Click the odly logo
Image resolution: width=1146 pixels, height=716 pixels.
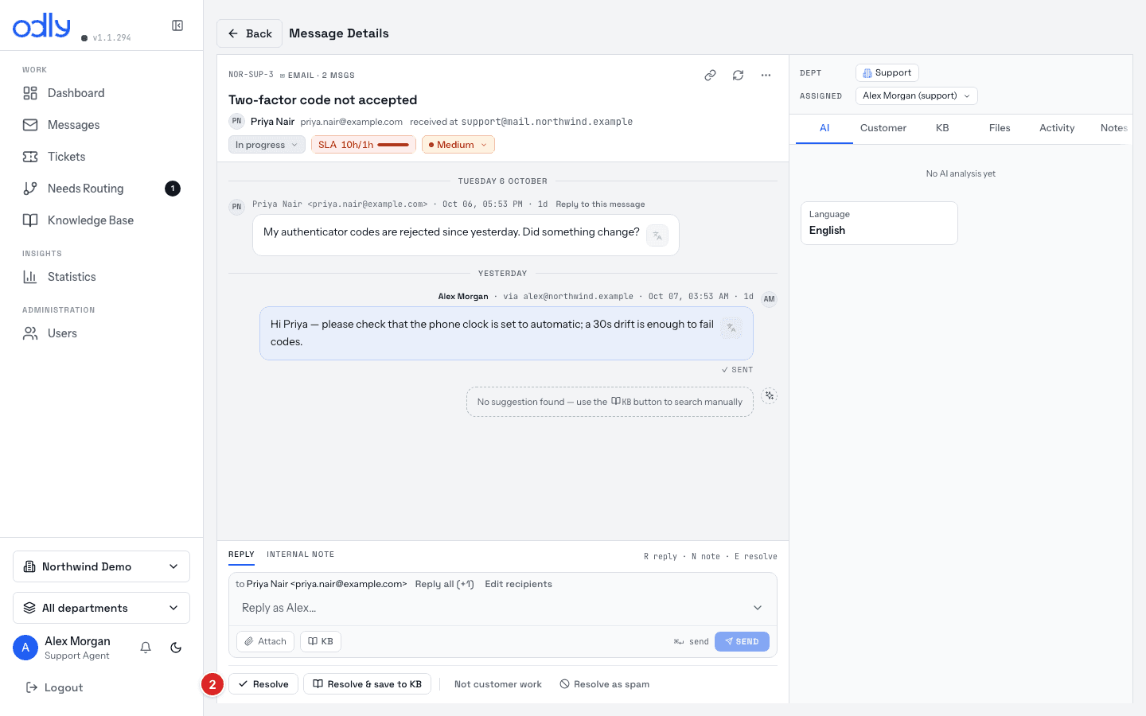(x=41, y=25)
